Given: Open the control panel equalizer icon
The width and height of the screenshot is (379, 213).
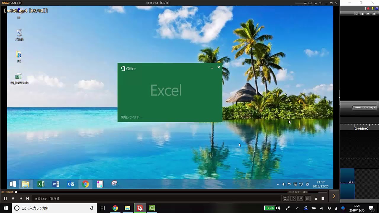Looking at the screenshot, I should tap(293, 199).
